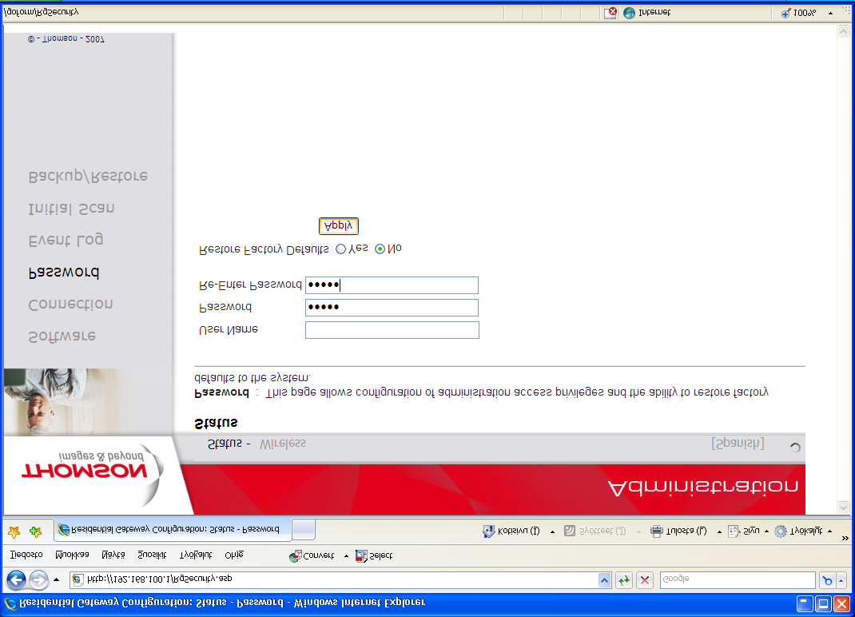Open the Muokkaa menu
The image size is (855, 617).
[72, 555]
